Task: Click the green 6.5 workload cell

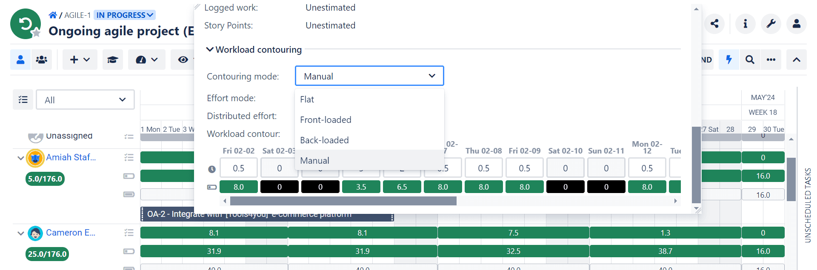Action: 402,187
